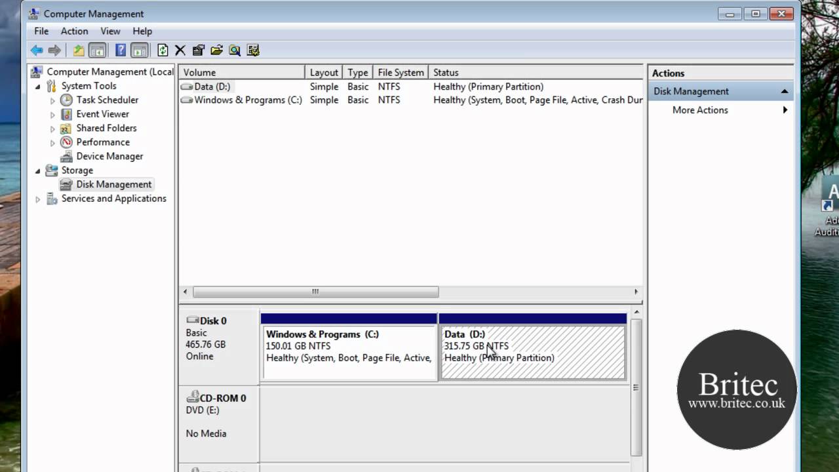The width and height of the screenshot is (839, 472).
Task: Click right arrow of volume list scrollbar
Action: coord(636,292)
